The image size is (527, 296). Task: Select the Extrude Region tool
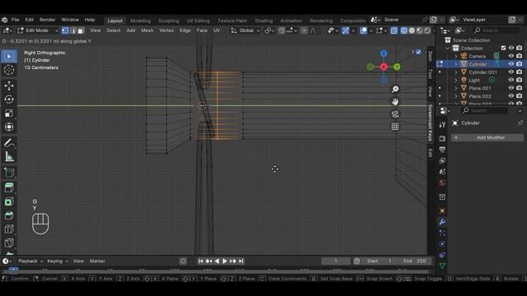coord(9,188)
